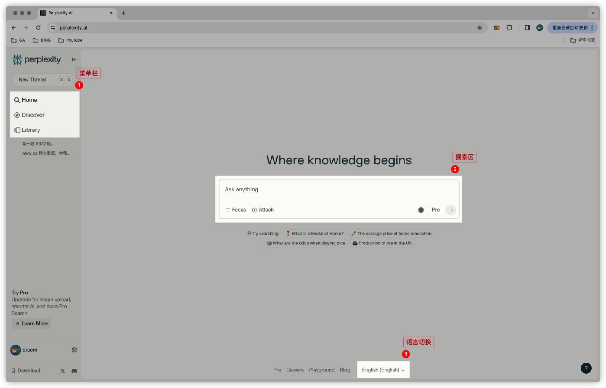Image resolution: width=606 pixels, height=388 pixels.
Task: Click the Learn More button
Action: (x=31, y=323)
